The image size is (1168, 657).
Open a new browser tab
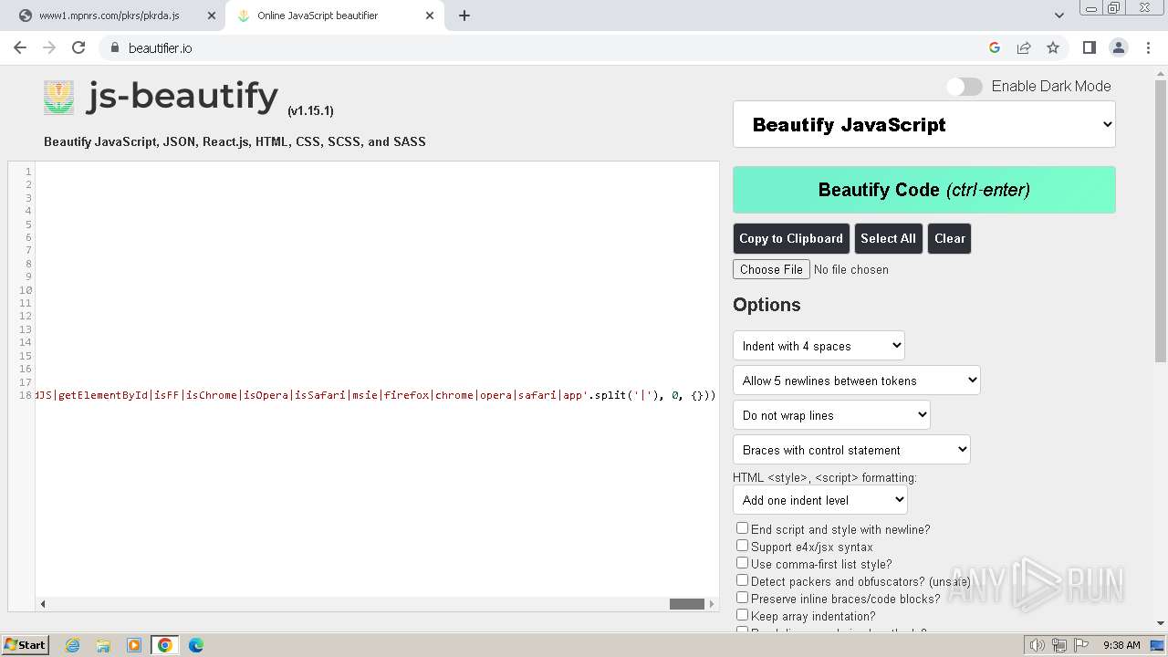click(x=464, y=16)
